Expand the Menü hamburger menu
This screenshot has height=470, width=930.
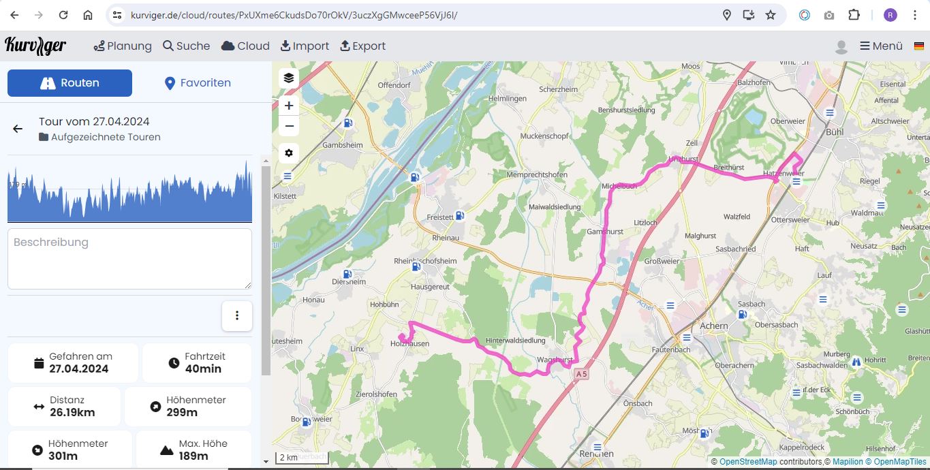(881, 46)
